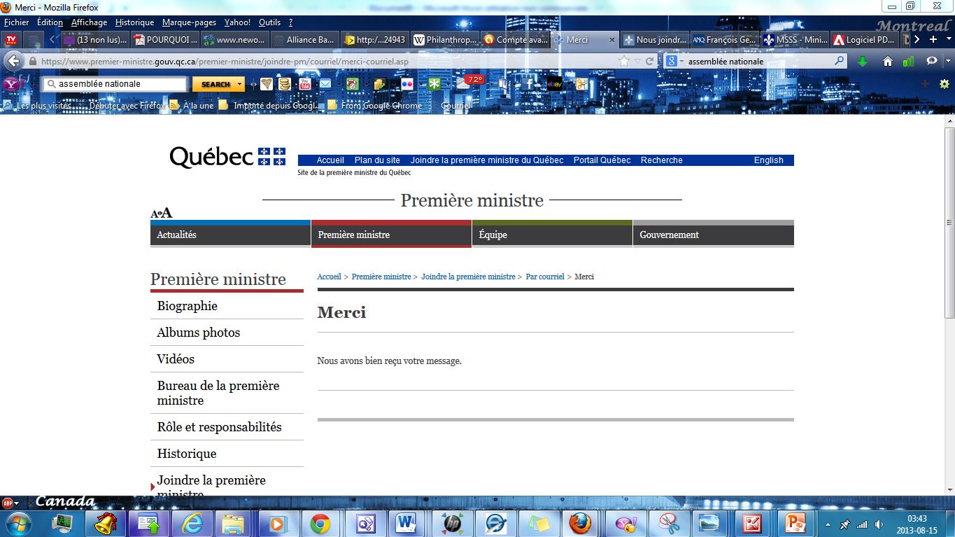The width and height of the screenshot is (955, 537).
Task: Click the font size AA toggle
Action: coord(162,213)
